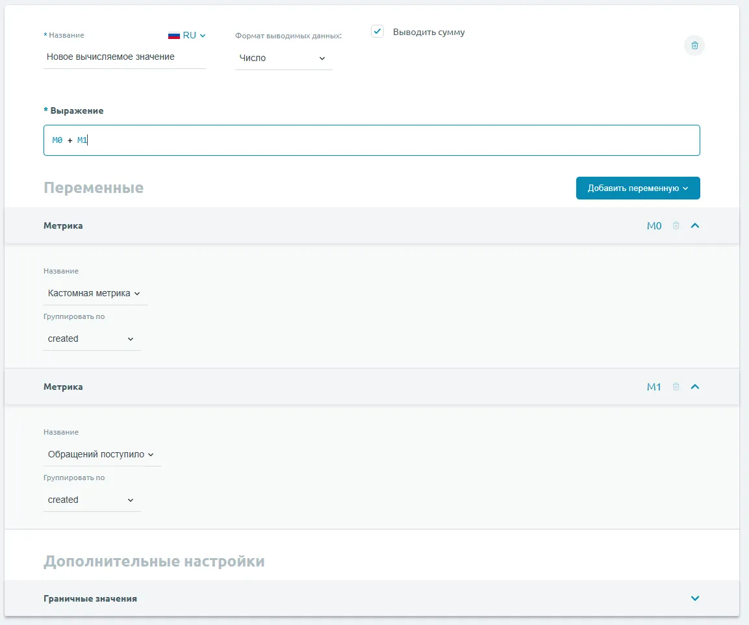Delete the calculated value with the top trash icon
Screen dimensions: 749x625
694,45
